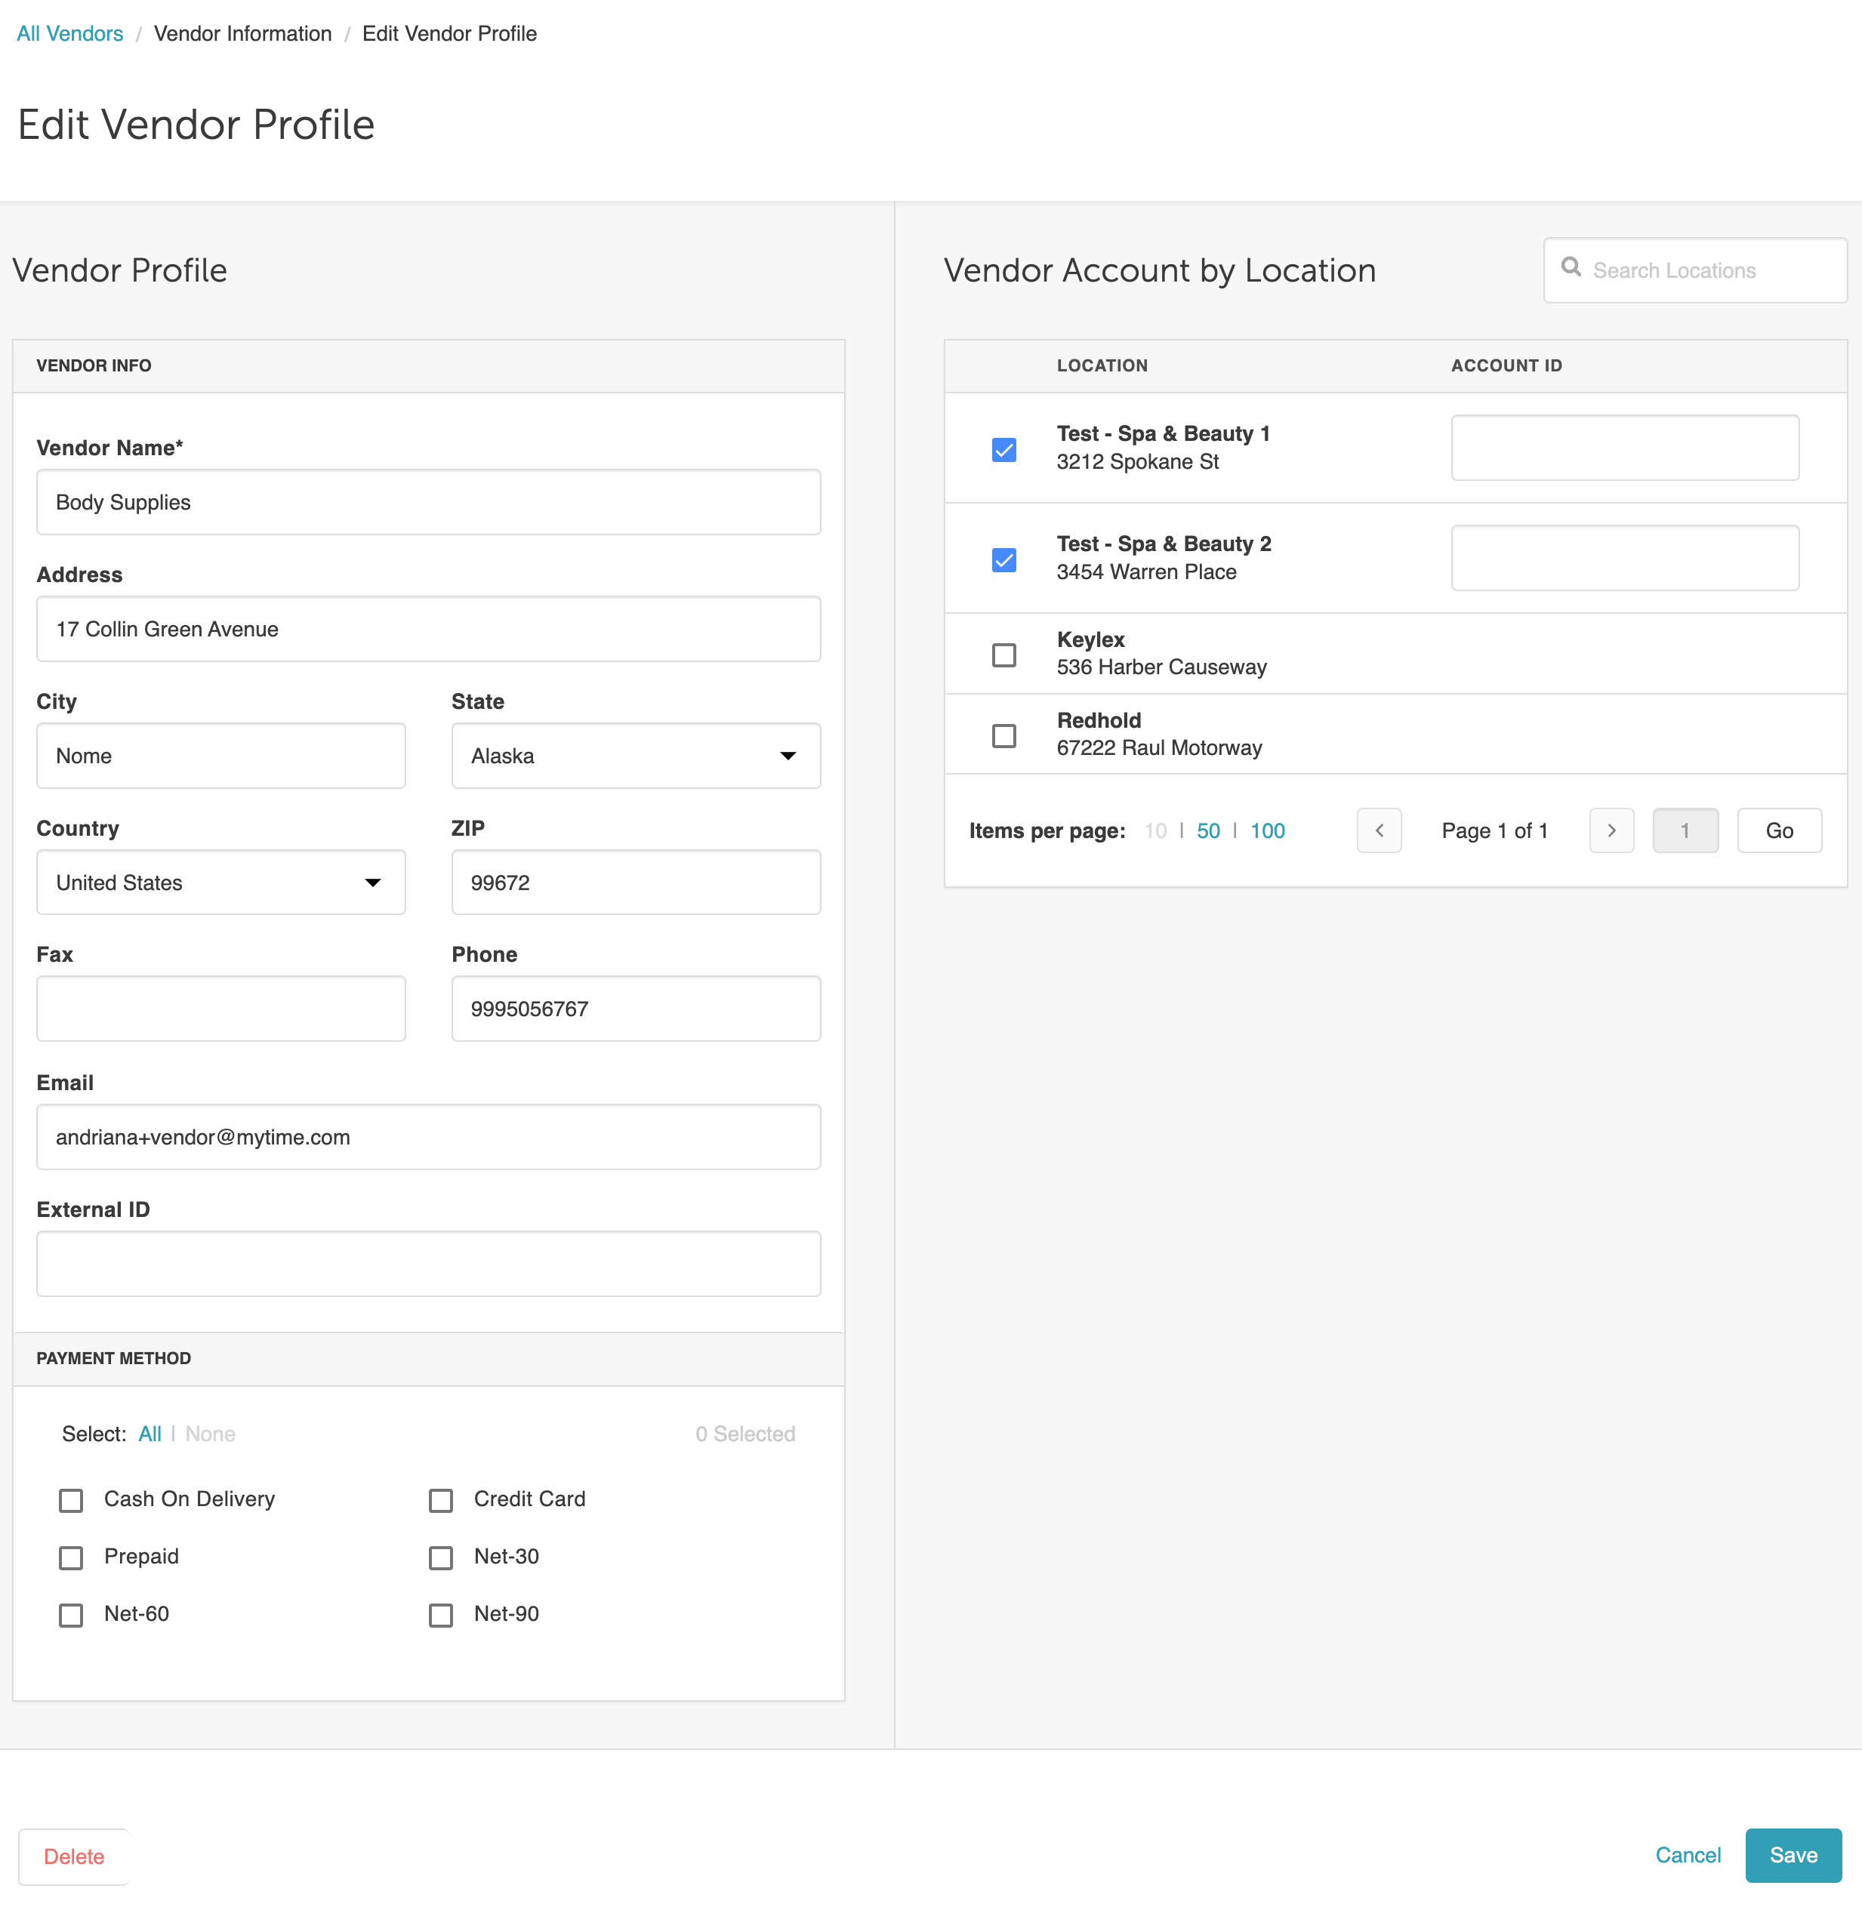The width and height of the screenshot is (1862, 1907).
Task: Go to previous page arrow
Action: tap(1379, 830)
